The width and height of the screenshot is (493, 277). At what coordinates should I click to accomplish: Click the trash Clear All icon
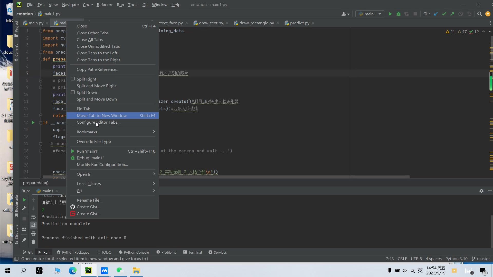point(33,242)
